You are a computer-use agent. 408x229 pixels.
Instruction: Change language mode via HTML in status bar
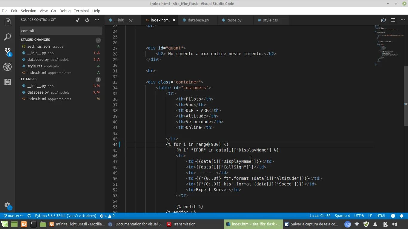tap(381, 216)
